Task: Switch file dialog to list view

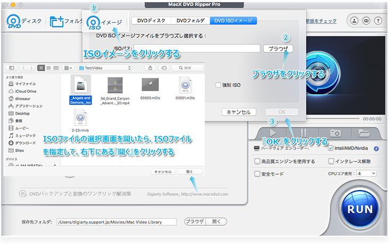Action: pyautogui.click(x=48, y=68)
